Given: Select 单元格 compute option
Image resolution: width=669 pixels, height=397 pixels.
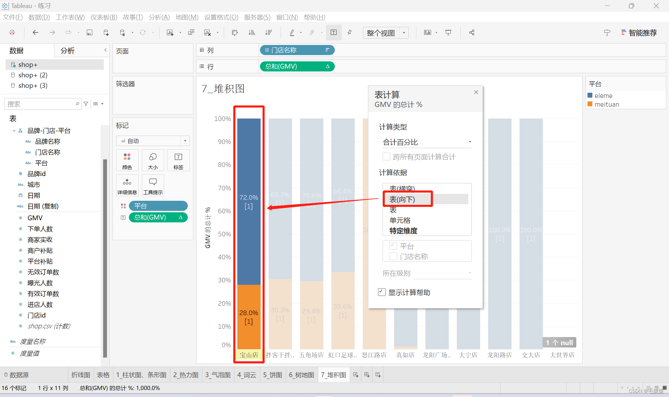Looking at the screenshot, I should coord(400,220).
